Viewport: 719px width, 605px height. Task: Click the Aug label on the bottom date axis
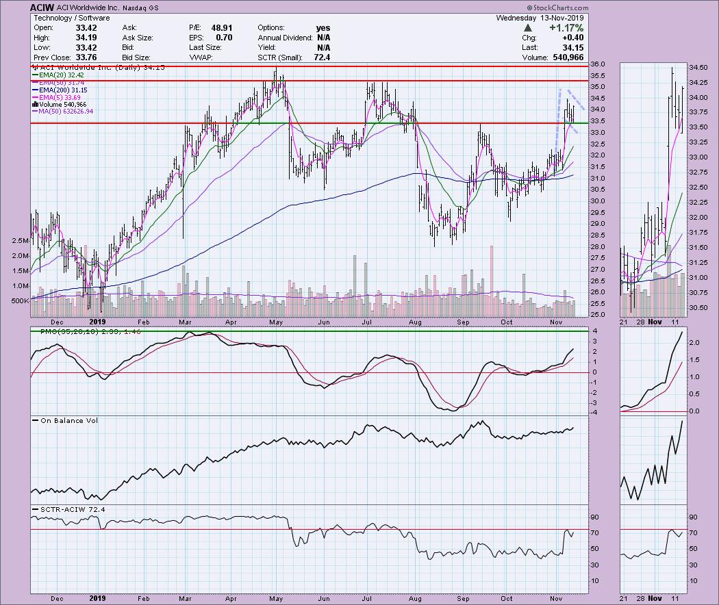point(416,320)
